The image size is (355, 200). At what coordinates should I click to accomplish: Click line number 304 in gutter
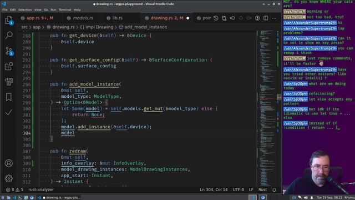pyautogui.click(x=27, y=133)
